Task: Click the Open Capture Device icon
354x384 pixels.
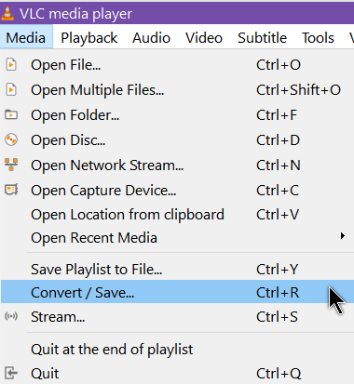Action: pyautogui.click(x=11, y=190)
